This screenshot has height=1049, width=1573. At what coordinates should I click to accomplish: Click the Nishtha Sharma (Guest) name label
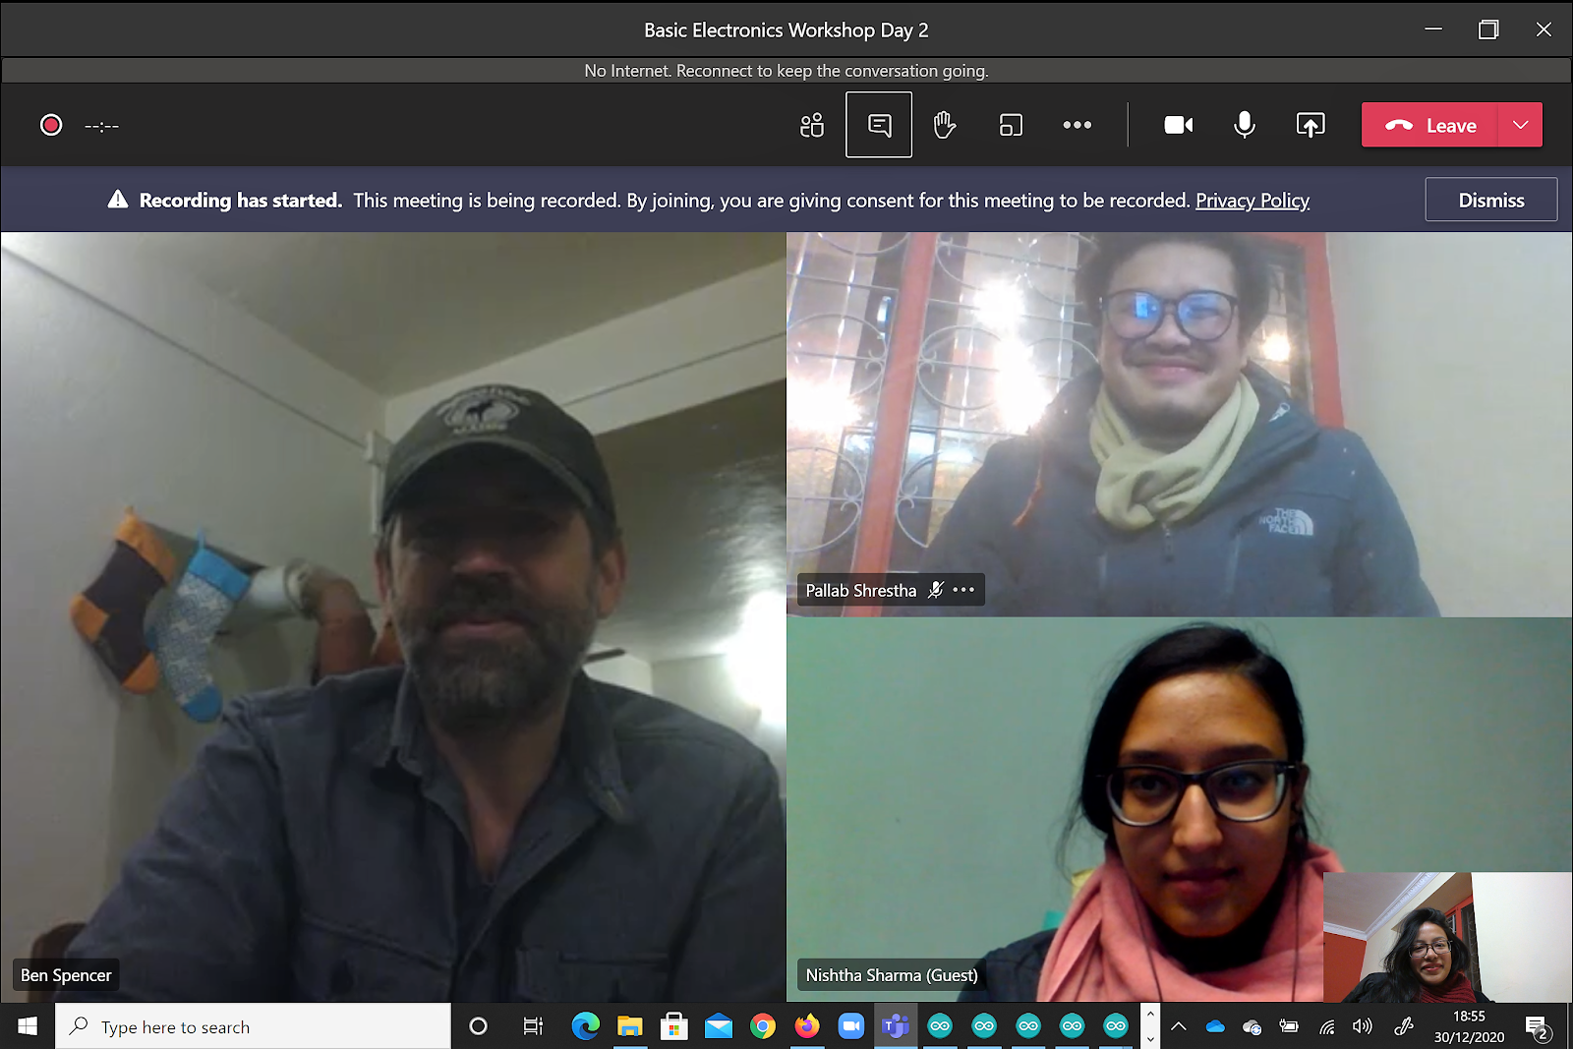pyautogui.click(x=892, y=975)
